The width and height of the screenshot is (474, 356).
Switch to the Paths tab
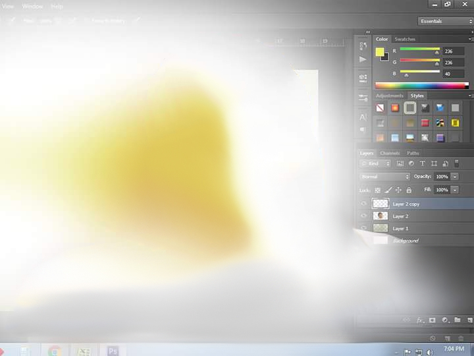coord(413,153)
